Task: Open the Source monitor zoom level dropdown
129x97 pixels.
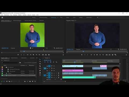Action: (x=13, y=48)
